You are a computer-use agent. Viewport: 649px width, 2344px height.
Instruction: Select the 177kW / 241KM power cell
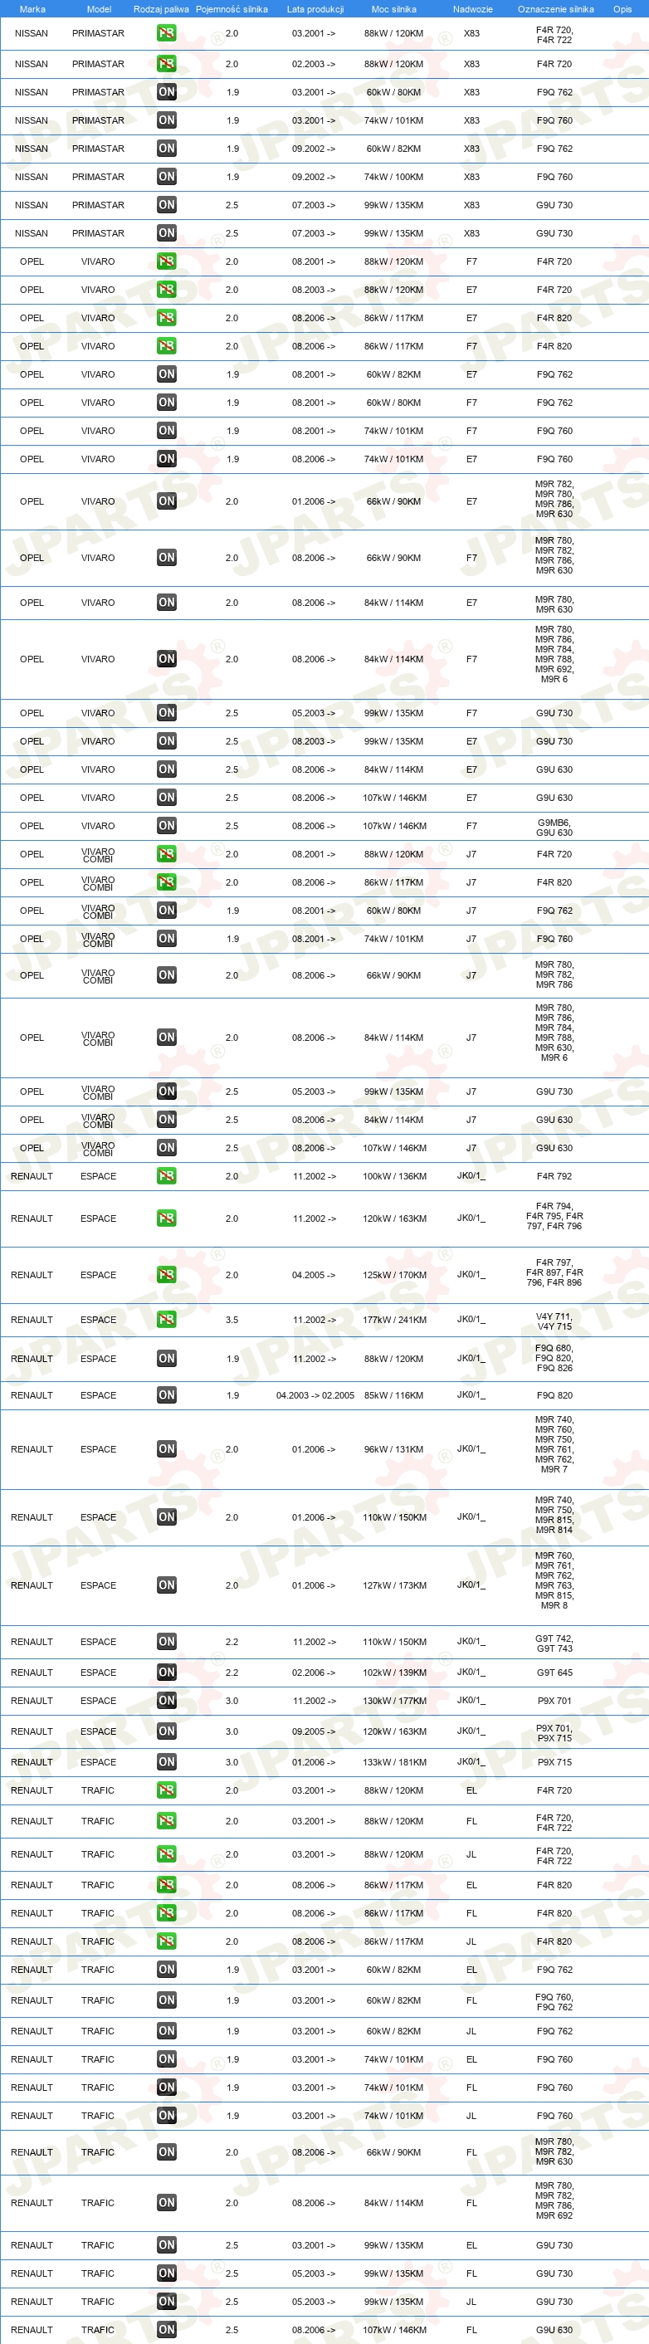tap(394, 1321)
